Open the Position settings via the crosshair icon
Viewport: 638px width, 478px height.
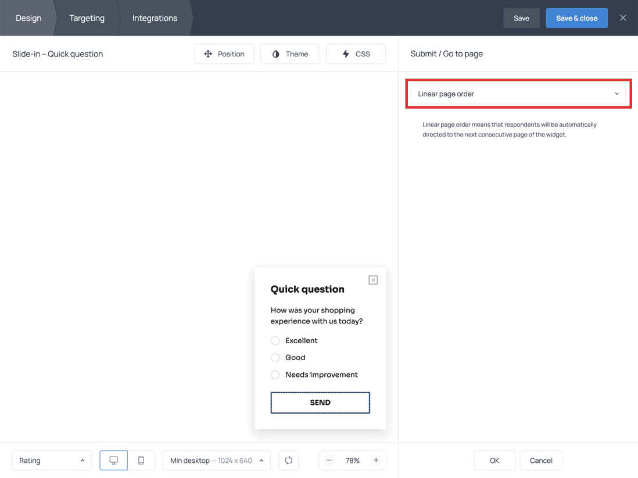[224, 53]
